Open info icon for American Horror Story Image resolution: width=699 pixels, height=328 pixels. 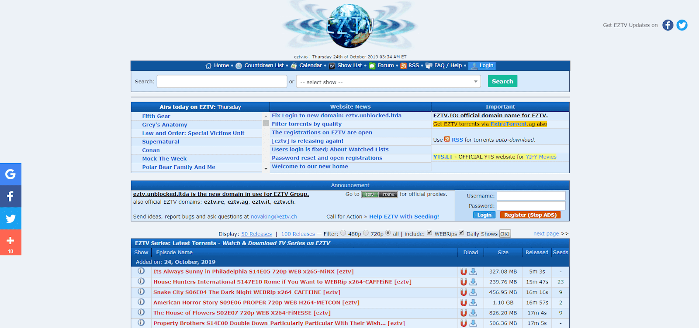pos(141,302)
